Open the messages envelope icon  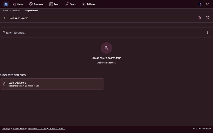click(207, 4)
